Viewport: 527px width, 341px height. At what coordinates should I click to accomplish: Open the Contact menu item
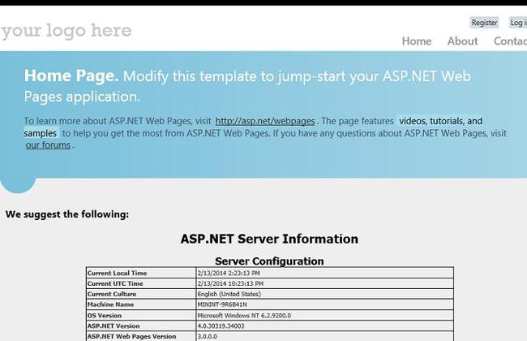tap(510, 41)
